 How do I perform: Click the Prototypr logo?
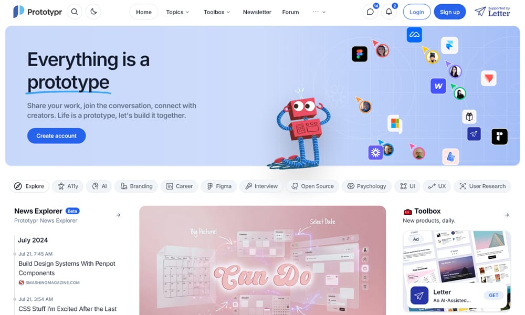click(37, 12)
